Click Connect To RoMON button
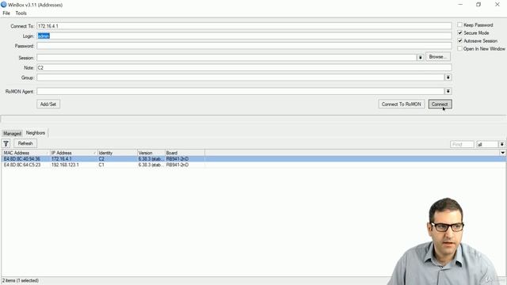This screenshot has width=507, height=285. [x=402, y=104]
